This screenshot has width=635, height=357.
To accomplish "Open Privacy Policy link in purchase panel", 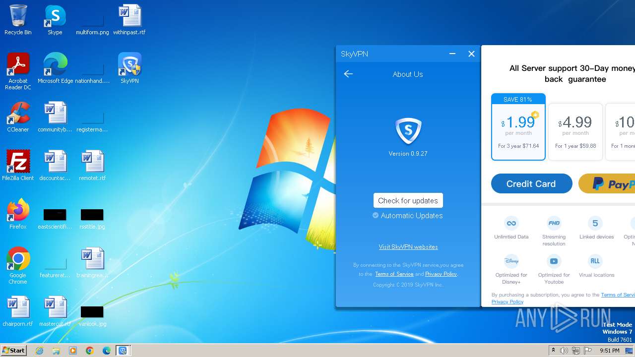I will click(x=508, y=301).
